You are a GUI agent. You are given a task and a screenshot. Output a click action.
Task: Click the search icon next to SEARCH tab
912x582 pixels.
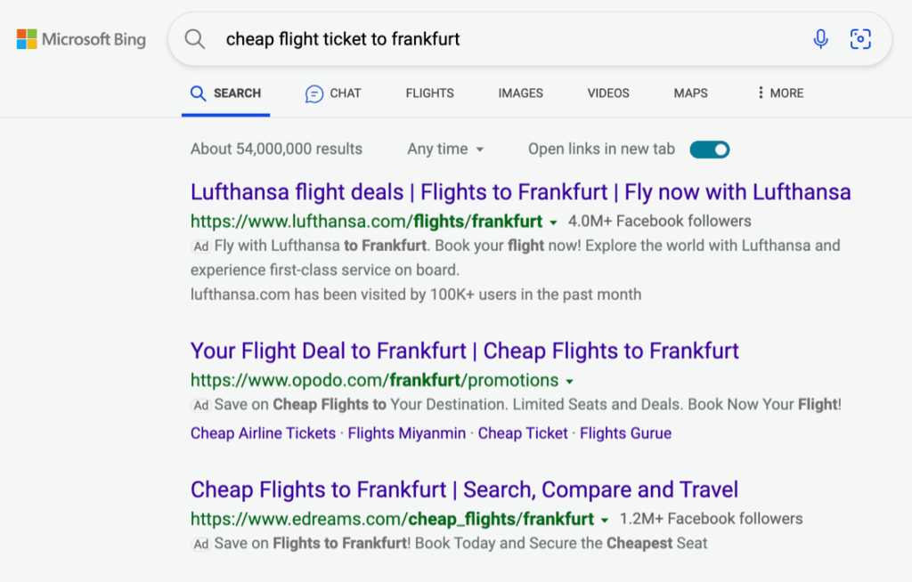pos(197,93)
